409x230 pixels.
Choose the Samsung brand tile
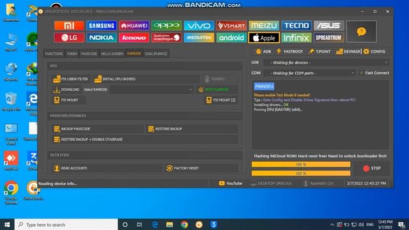coord(102,26)
